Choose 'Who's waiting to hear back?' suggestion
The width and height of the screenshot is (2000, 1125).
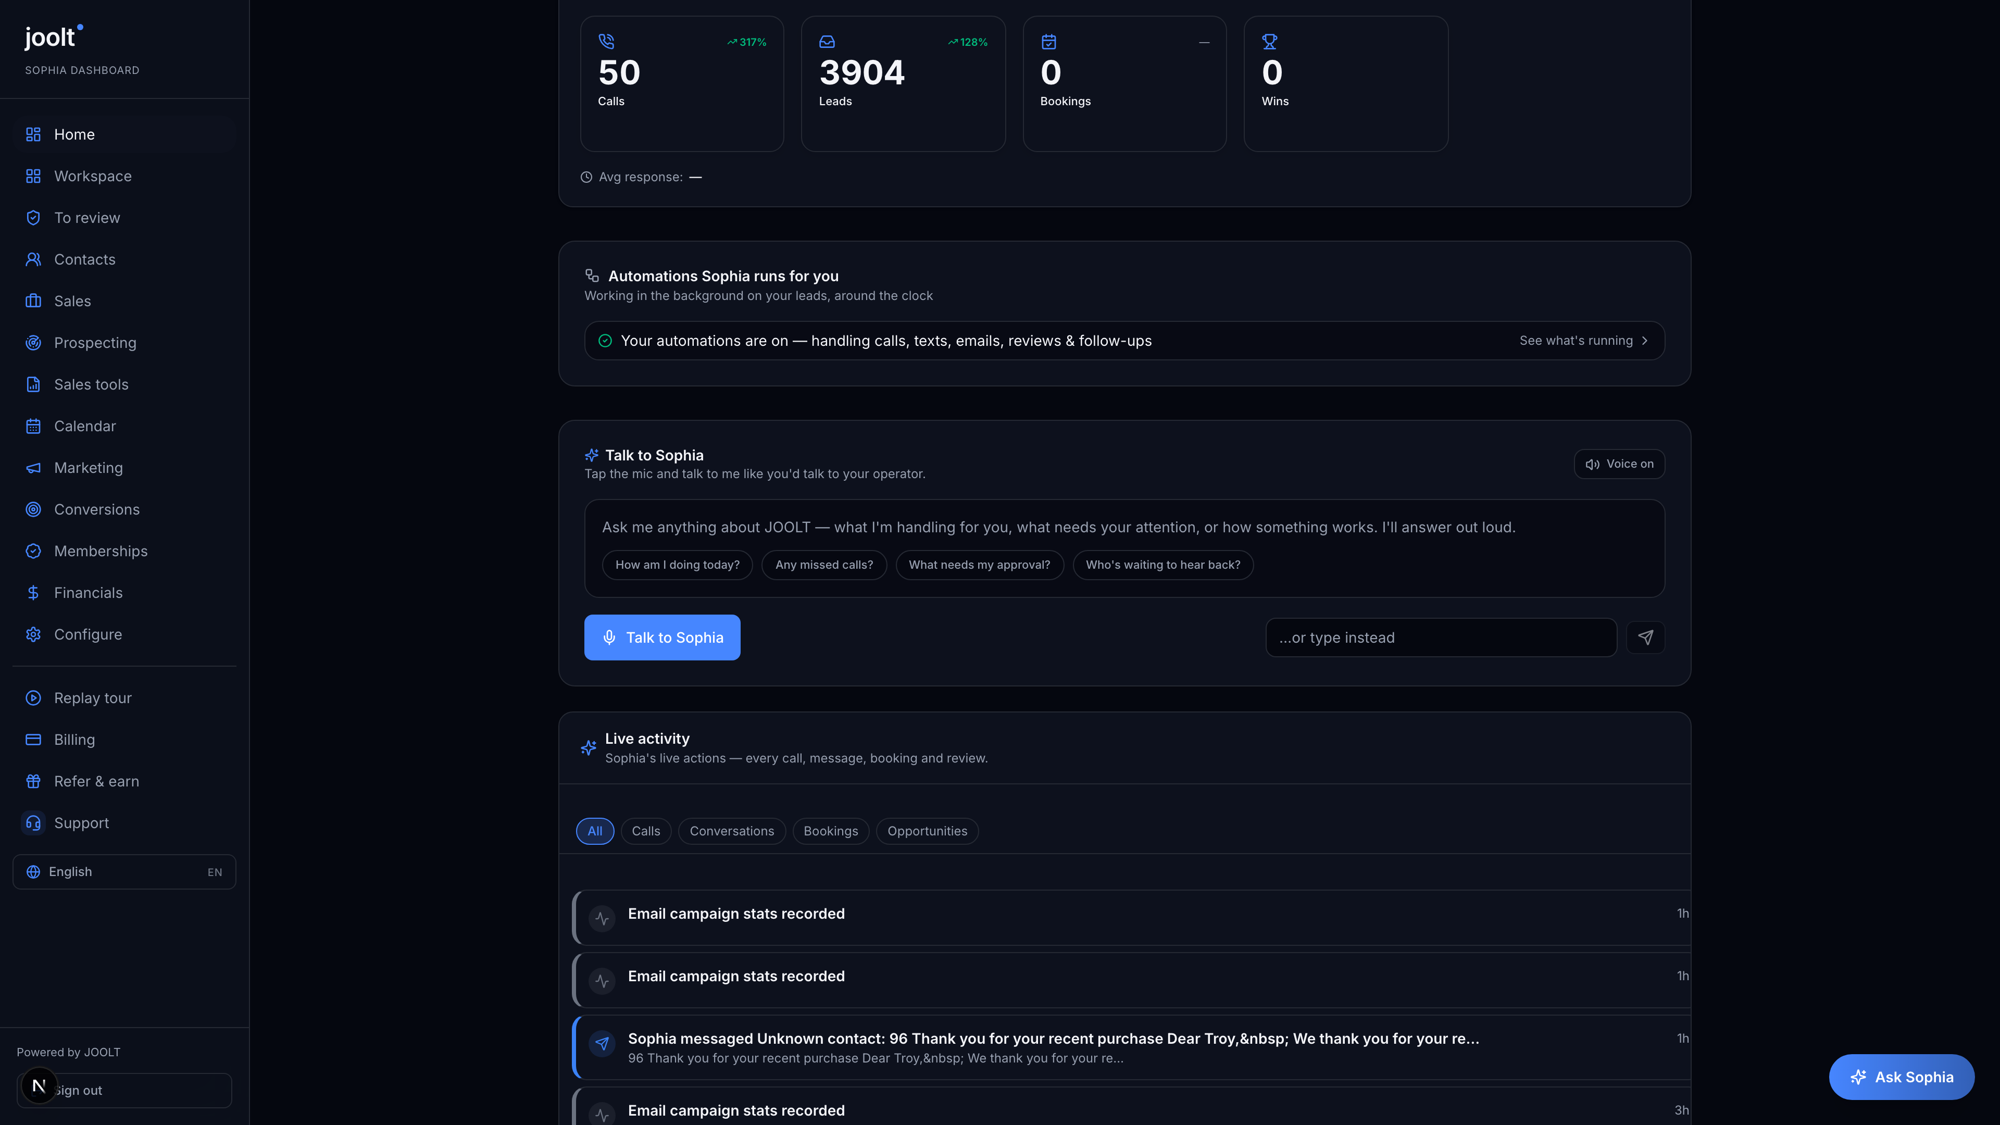pyautogui.click(x=1163, y=565)
